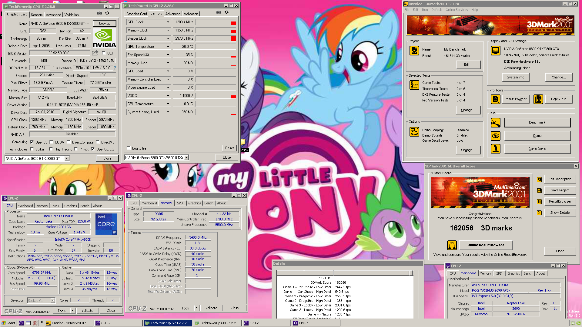This screenshot has width=582, height=327.
Task: Click Reset button in GPU-Z Sensors
Action: (229, 148)
